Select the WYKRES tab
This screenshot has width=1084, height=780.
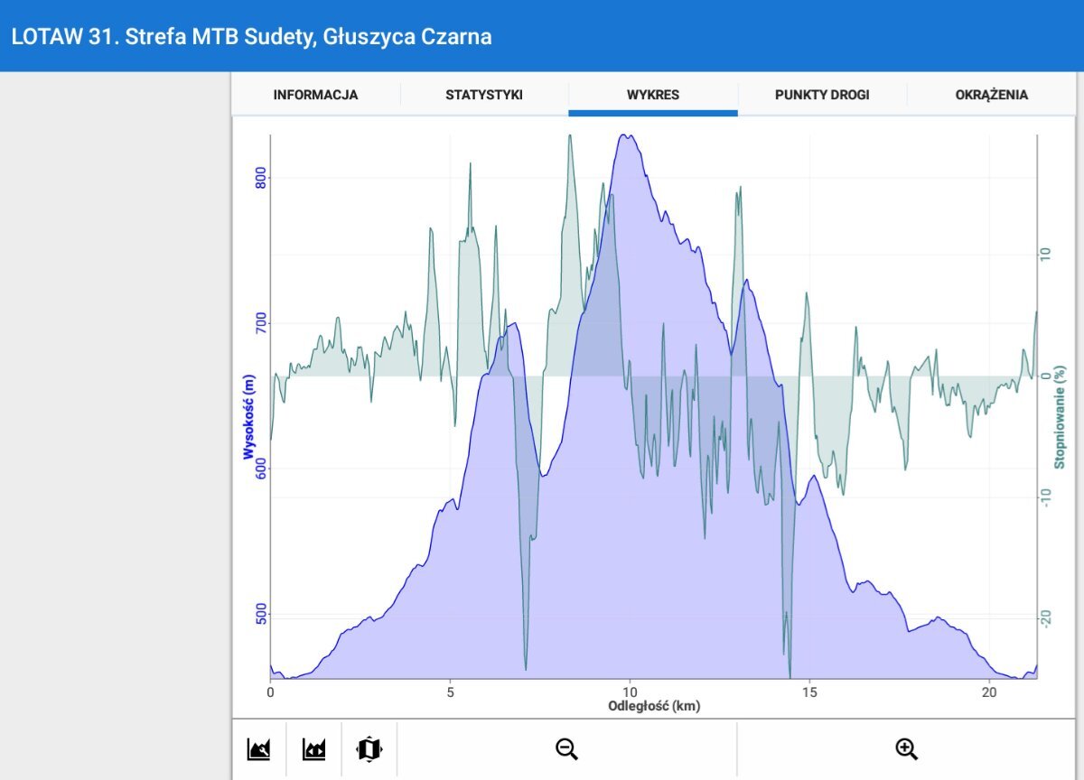[652, 95]
